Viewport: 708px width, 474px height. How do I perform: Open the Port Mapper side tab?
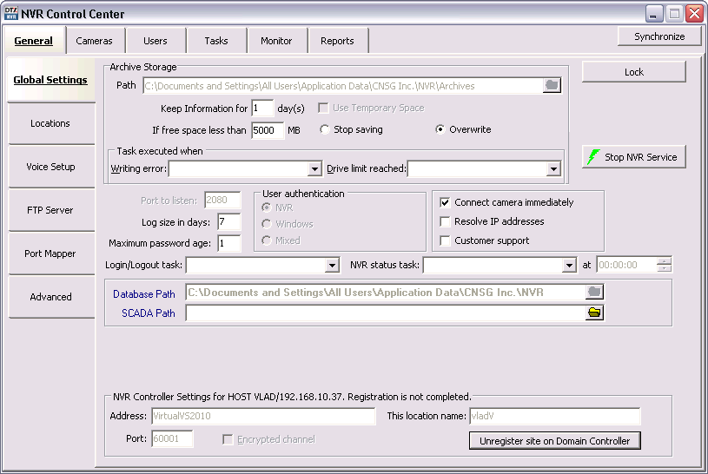50,253
